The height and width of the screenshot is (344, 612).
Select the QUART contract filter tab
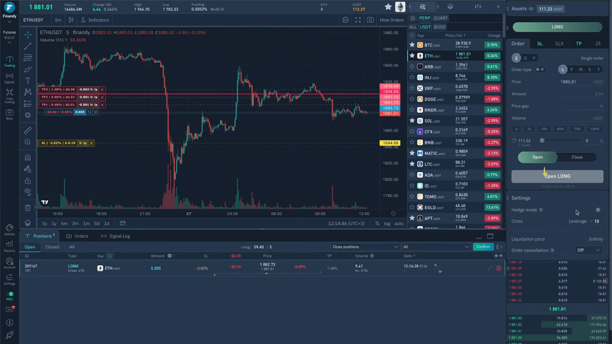(x=440, y=18)
